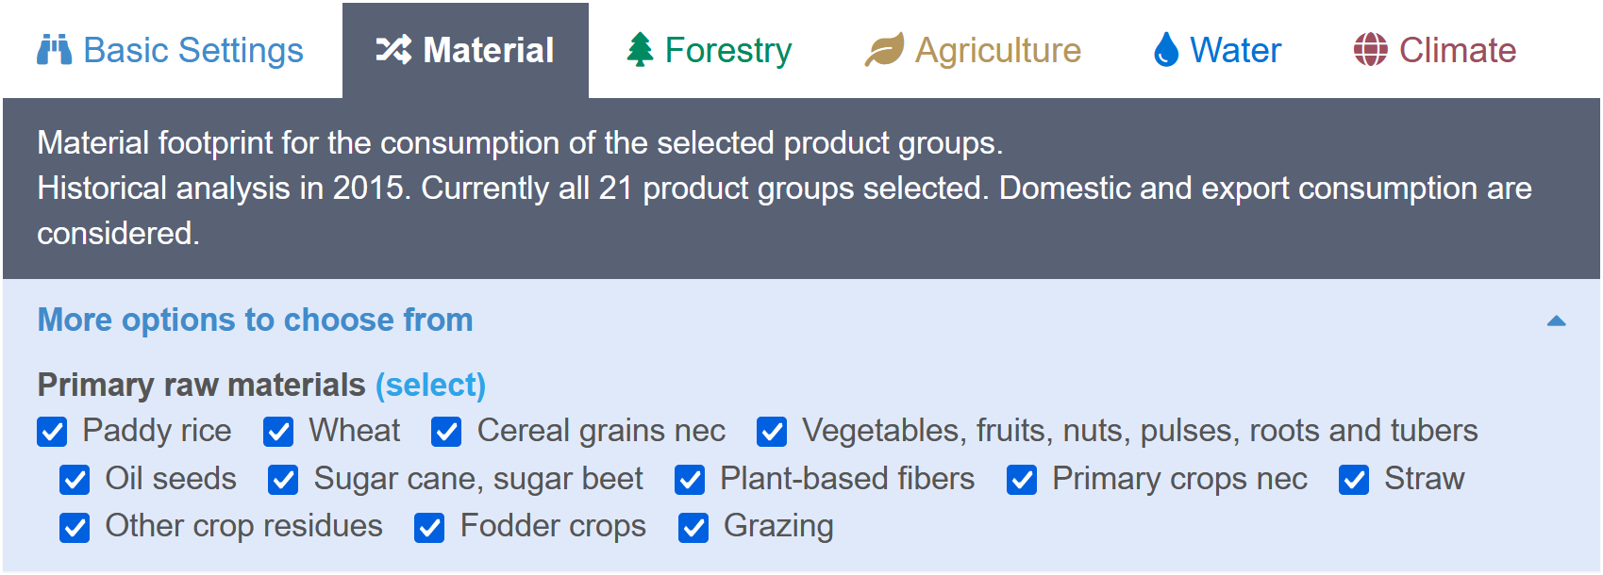Open the Forestry tab
This screenshot has height=575, width=1603.
[x=710, y=50]
